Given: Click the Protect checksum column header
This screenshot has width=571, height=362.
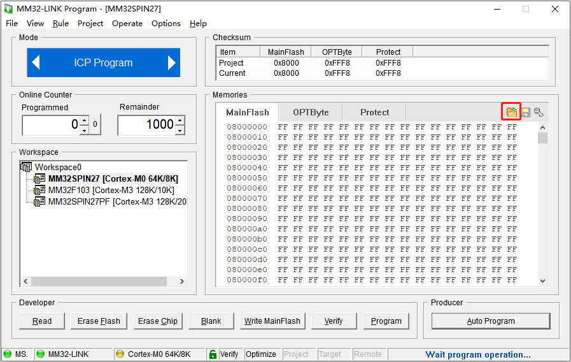Looking at the screenshot, I should coord(388,52).
